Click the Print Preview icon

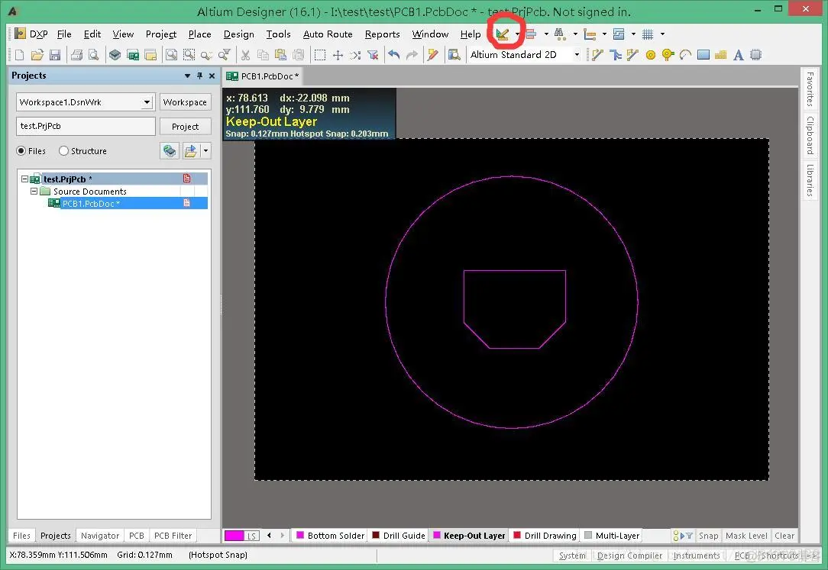pos(93,55)
